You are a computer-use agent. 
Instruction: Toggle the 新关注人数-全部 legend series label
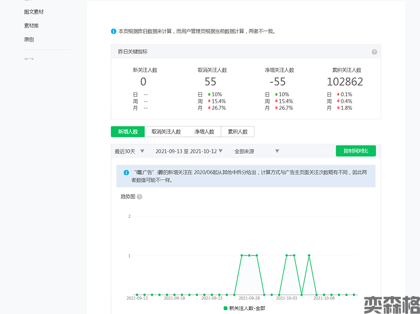(x=247, y=308)
